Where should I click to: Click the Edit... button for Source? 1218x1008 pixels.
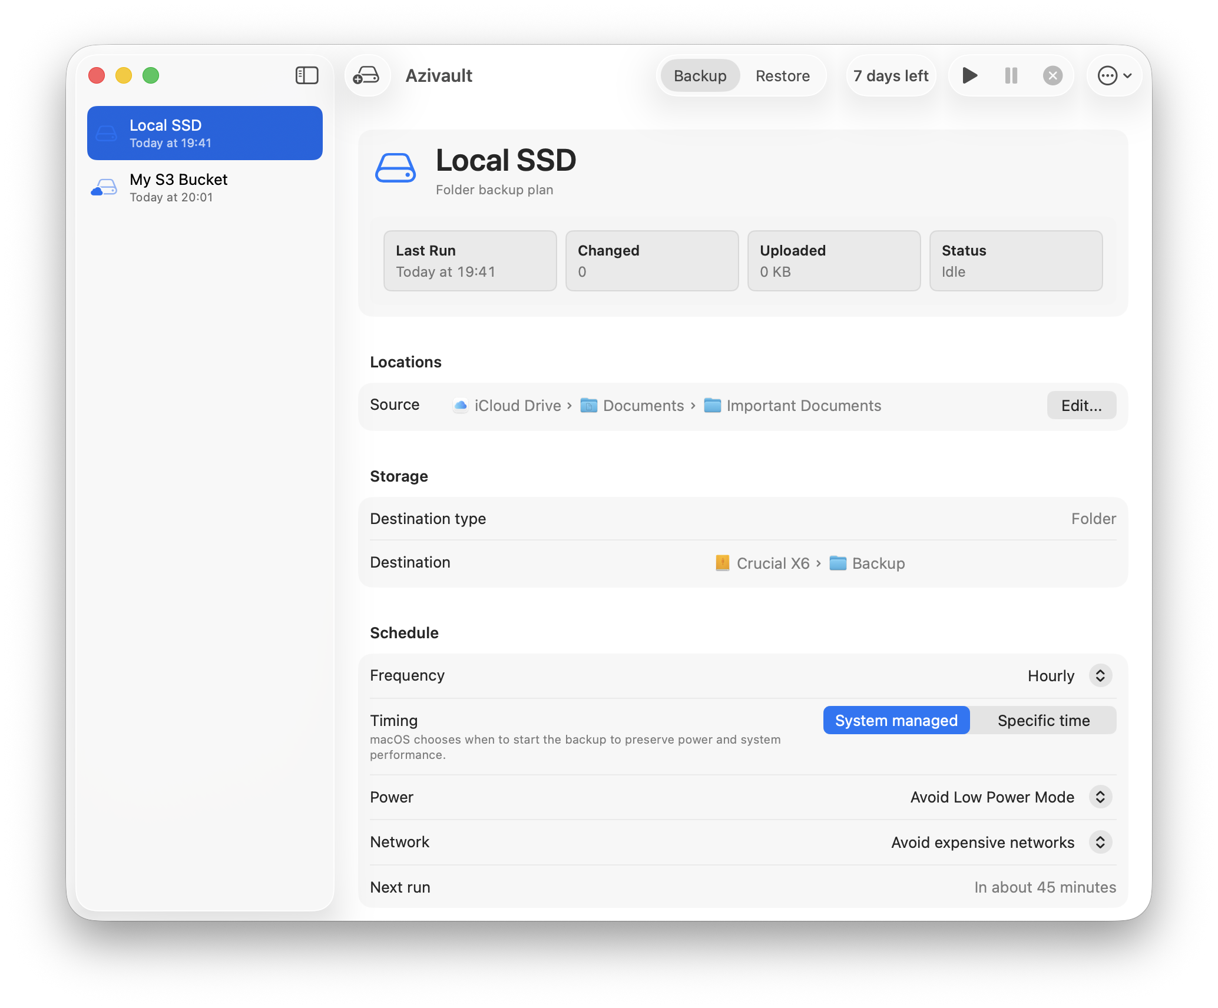[x=1081, y=405]
